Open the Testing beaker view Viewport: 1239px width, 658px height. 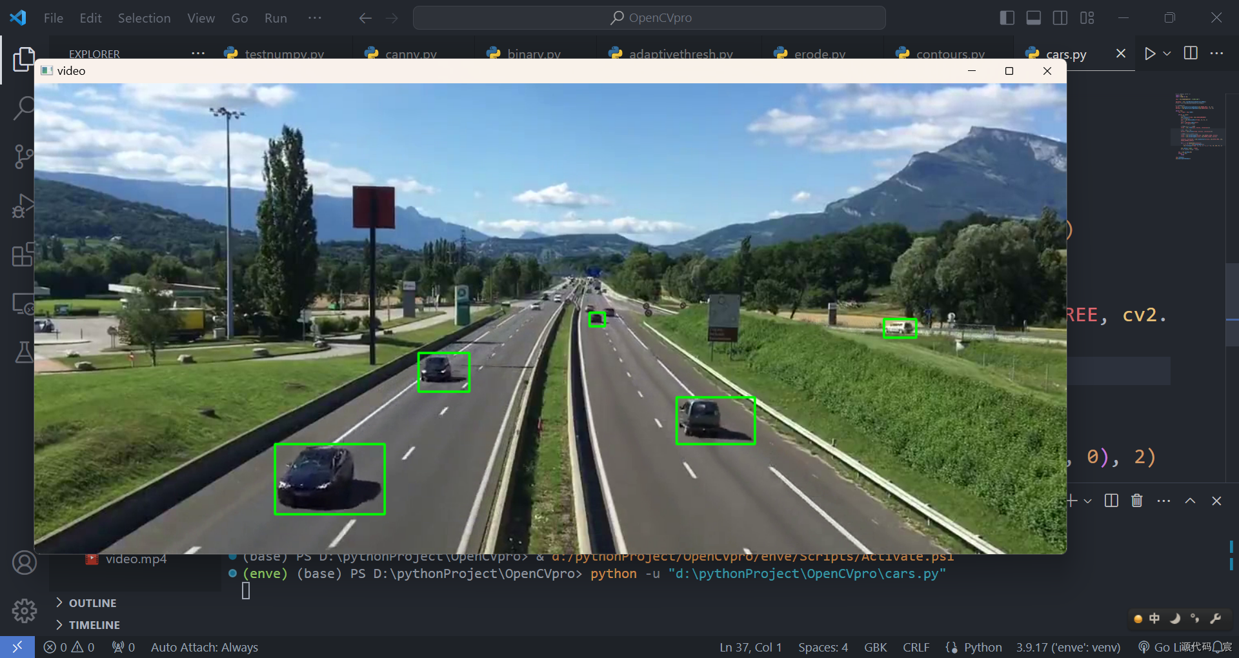click(x=24, y=352)
